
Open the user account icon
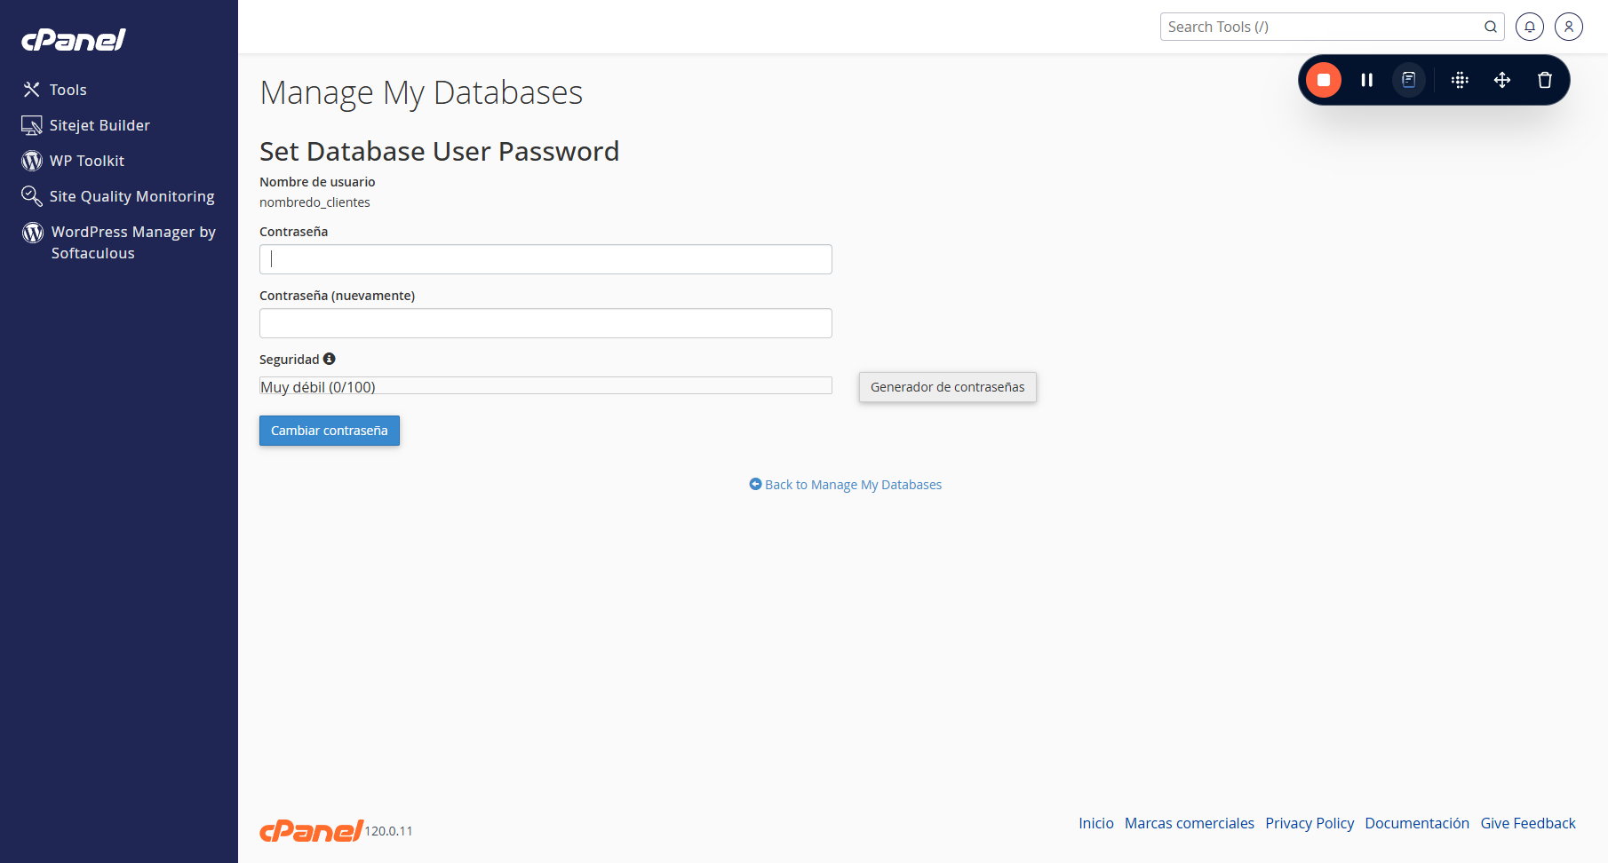pos(1569,27)
